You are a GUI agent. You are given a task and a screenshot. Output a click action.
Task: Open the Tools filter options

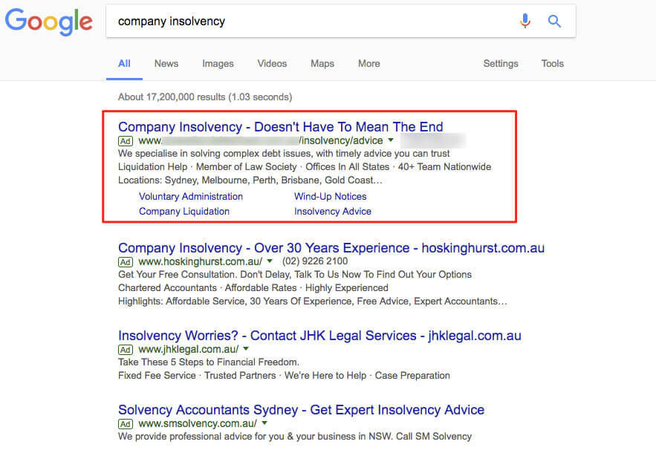552,64
